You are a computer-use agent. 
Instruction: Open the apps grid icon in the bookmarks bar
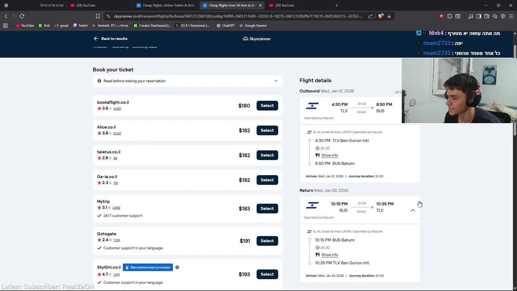coord(5,25)
